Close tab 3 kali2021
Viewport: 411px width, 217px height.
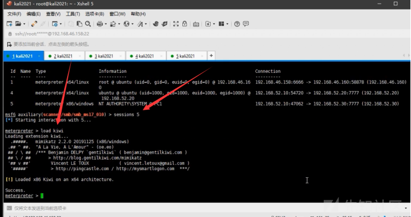coord(121,56)
